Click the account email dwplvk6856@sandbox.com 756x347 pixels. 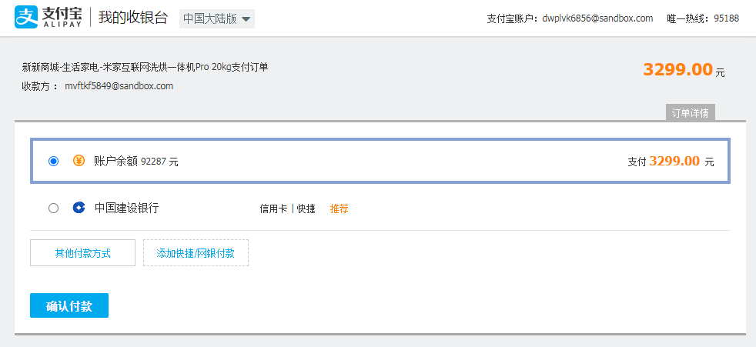click(597, 18)
